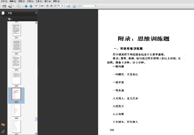Click the zoom out button
Viewport: 194px width, 135px height.
(x=48, y=6)
